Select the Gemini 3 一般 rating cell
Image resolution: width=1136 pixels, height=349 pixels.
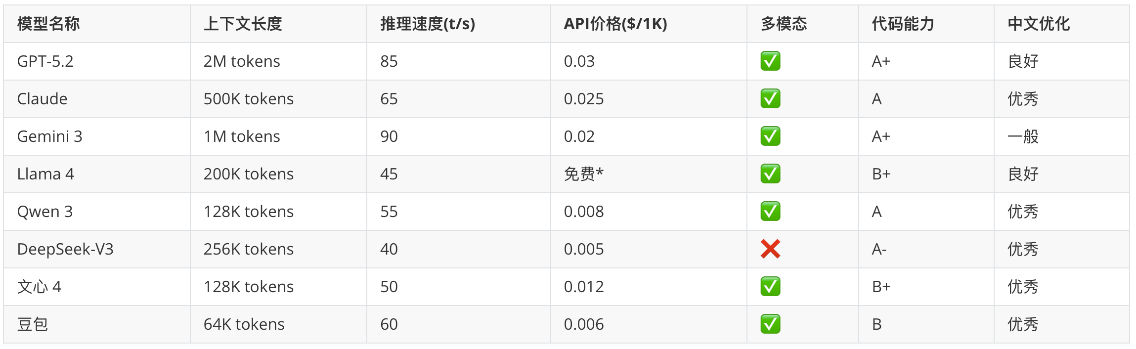pos(1023,136)
